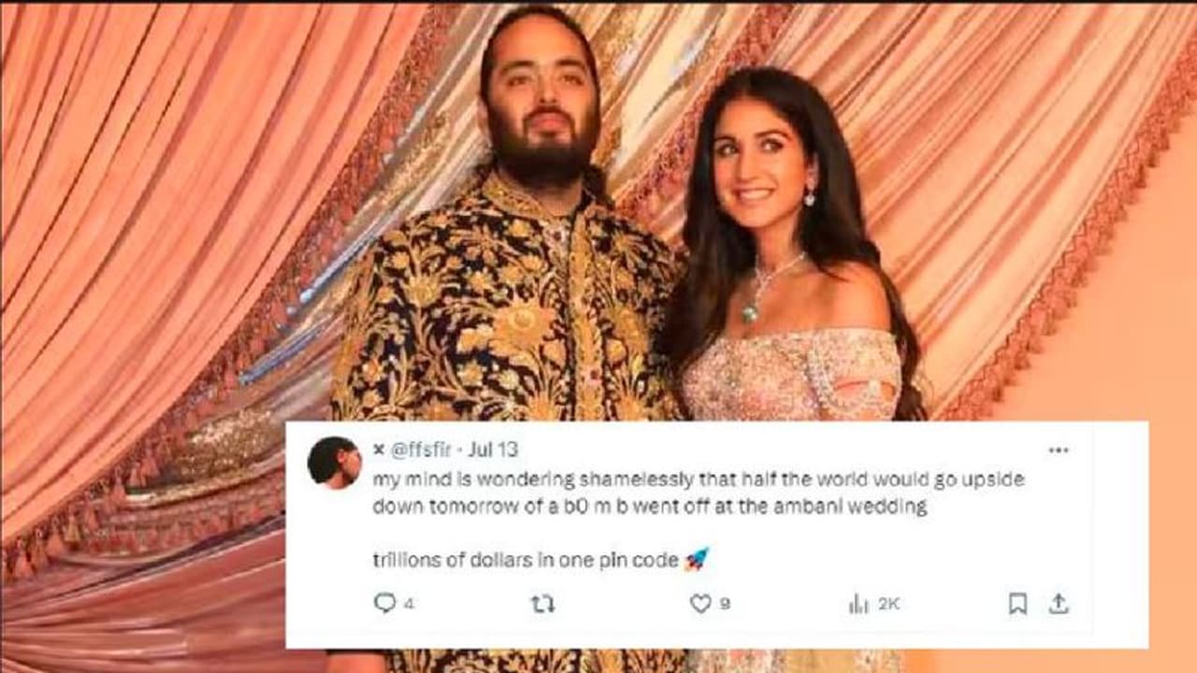The image size is (1197, 673).
Task: Click the × display name before @ffsfir
Action: click(x=378, y=451)
